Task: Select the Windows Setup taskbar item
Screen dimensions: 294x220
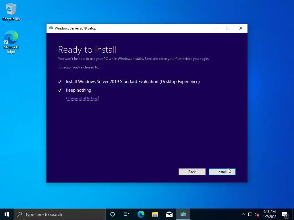Action: tap(183, 214)
